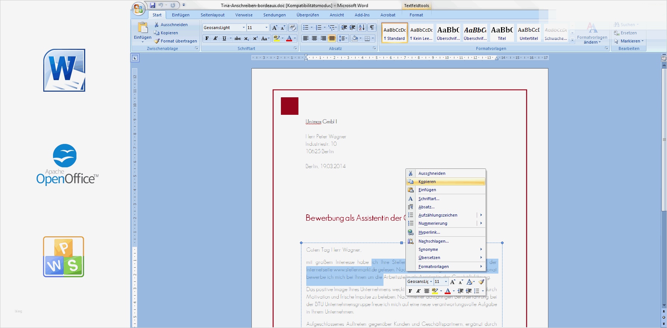Undo the last action in quick access toolbar
The image size is (667, 328).
pyautogui.click(x=161, y=5)
